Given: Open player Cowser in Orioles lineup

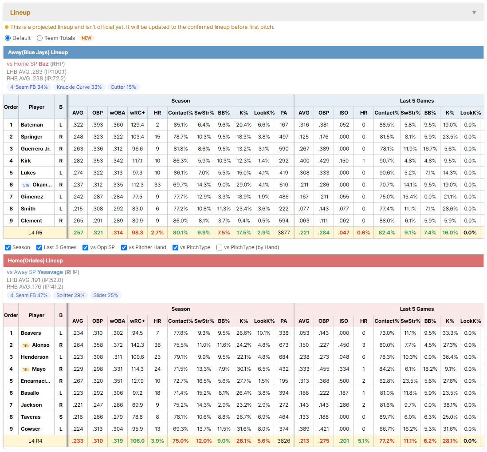Looking at the screenshot, I should point(31,428).
